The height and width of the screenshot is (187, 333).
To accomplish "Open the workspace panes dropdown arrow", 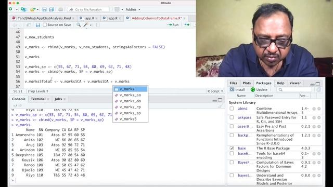I will point(122,9).
